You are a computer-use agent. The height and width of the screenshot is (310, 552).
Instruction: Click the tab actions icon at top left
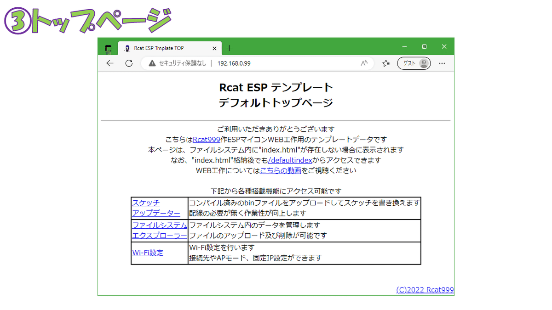pyautogui.click(x=108, y=48)
